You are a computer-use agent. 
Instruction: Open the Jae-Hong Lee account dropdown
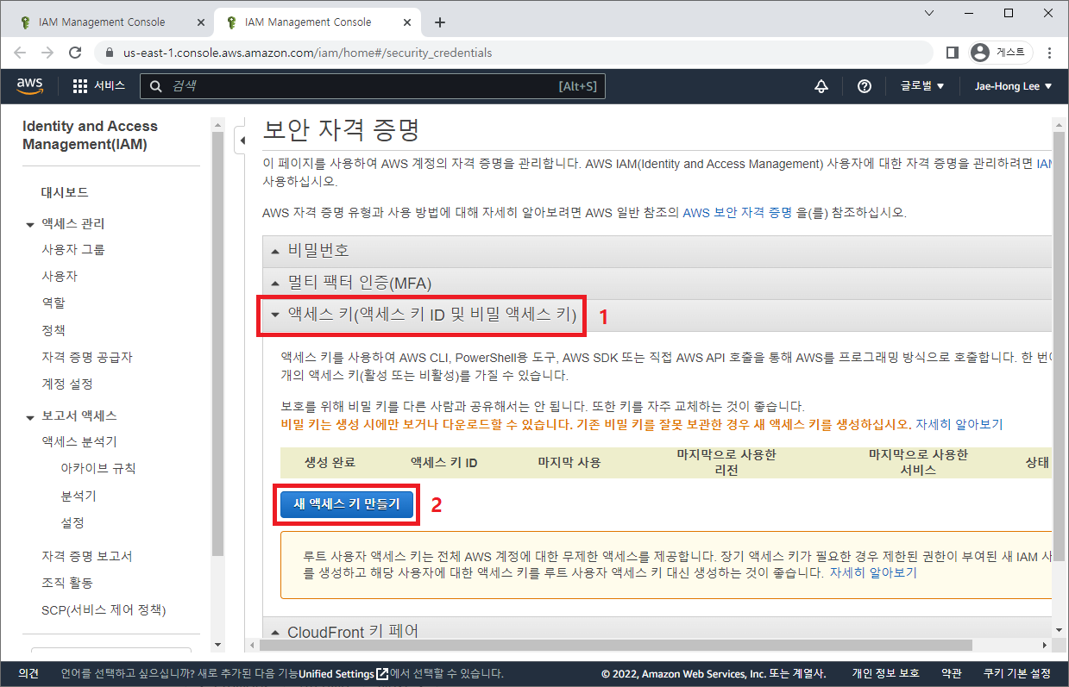(x=1013, y=86)
